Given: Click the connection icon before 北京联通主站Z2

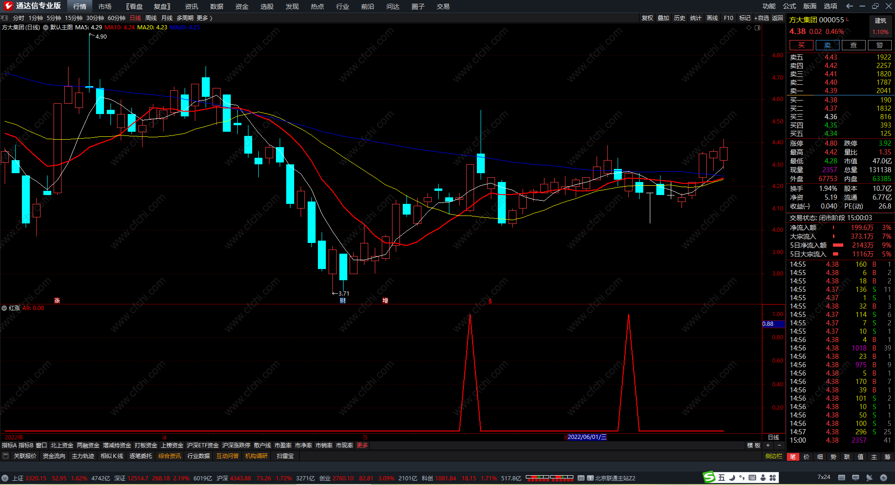Looking at the screenshot, I should 581,478.
